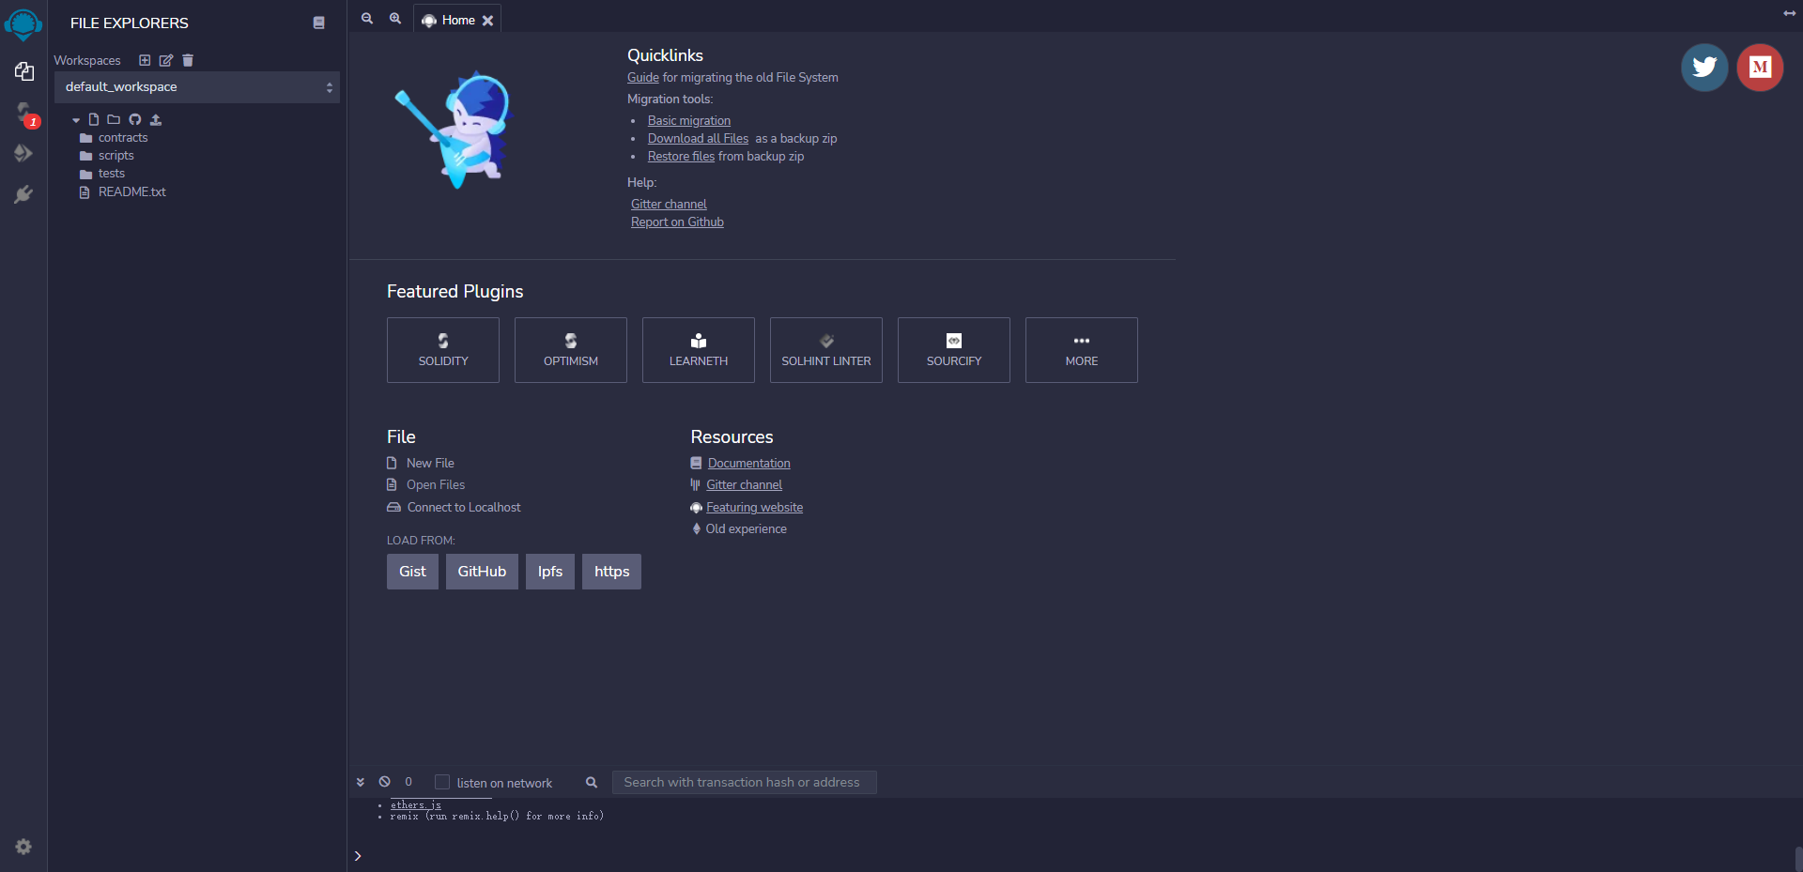Delete workspace using the trash icon

[188, 60]
